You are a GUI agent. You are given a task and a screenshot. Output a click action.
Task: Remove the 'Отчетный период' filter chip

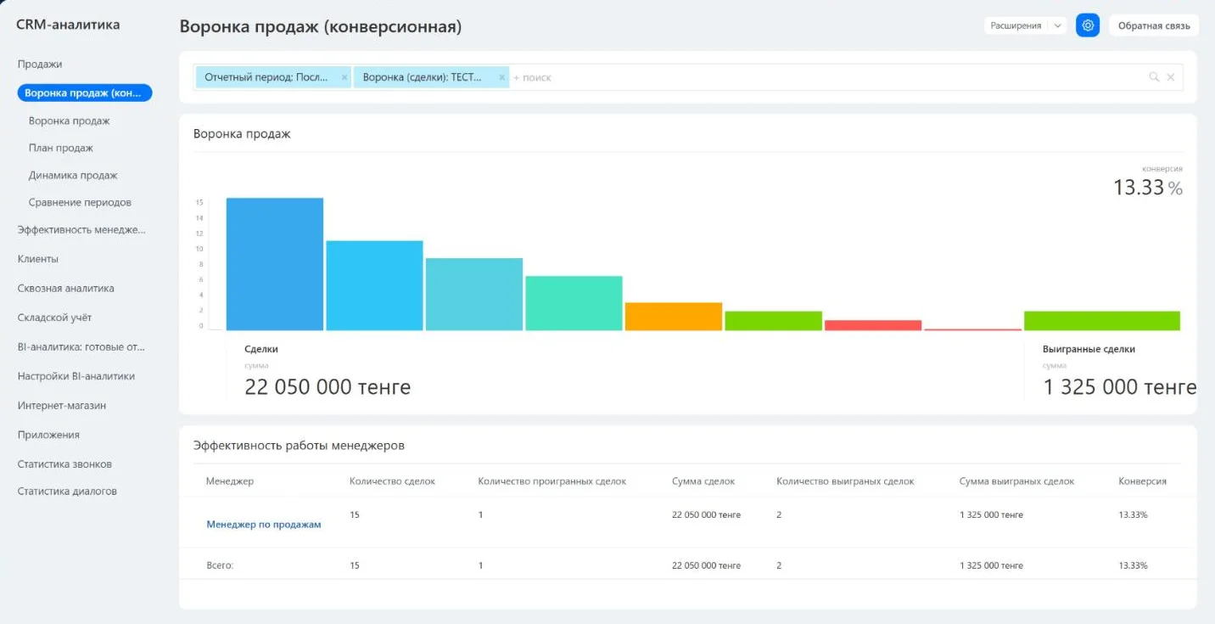pos(344,77)
